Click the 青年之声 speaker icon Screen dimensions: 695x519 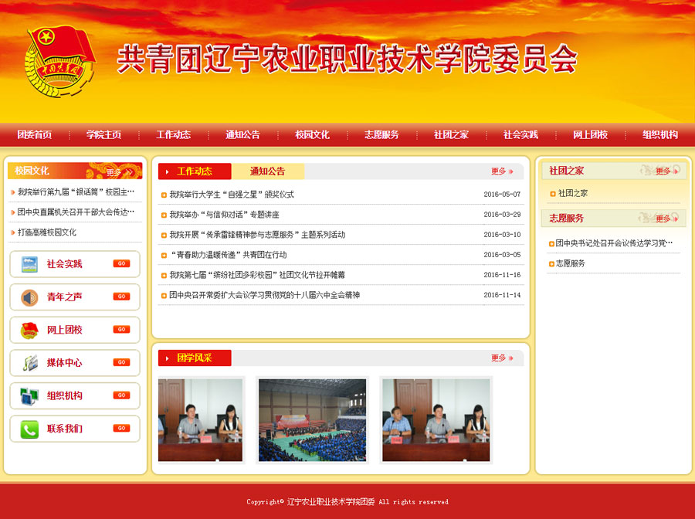tap(29, 297)
